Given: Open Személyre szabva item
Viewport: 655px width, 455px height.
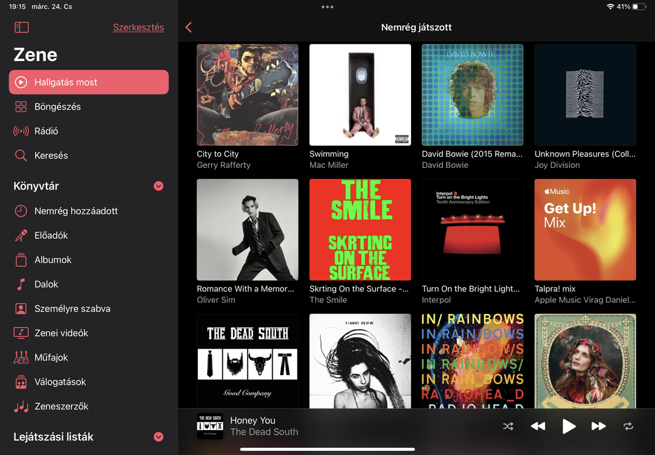Looking at the screenshot, I should click(89, 309).
